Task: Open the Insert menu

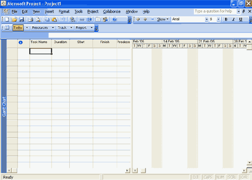Action: point(49,12)
